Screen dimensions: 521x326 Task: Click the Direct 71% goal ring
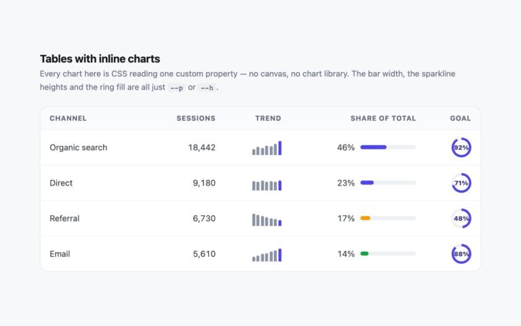(461, 183)
